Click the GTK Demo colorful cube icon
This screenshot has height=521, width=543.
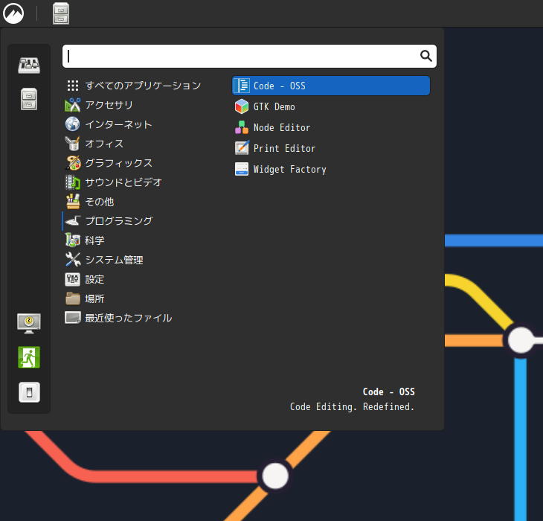242,106
